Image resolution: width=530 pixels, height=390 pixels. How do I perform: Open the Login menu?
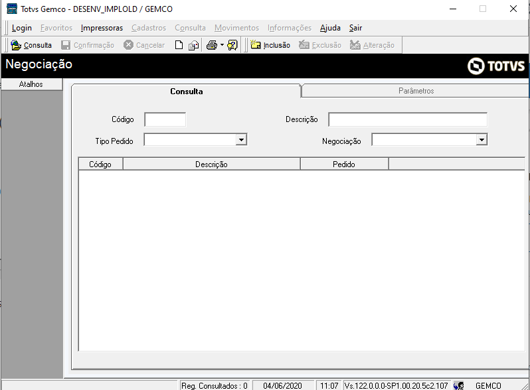click(22, 28)
